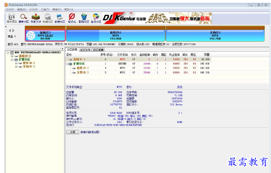Click the DiskGenius app icon in title bar

[x=6, y=5]
